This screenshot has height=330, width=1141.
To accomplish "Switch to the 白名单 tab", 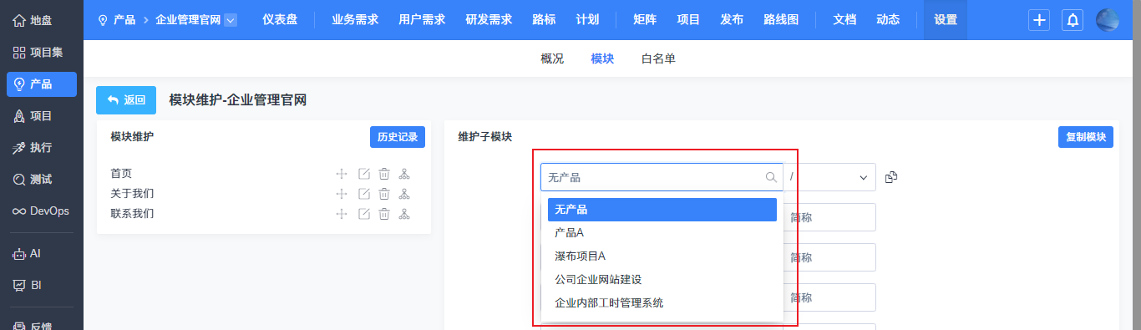I will (658, 58).
